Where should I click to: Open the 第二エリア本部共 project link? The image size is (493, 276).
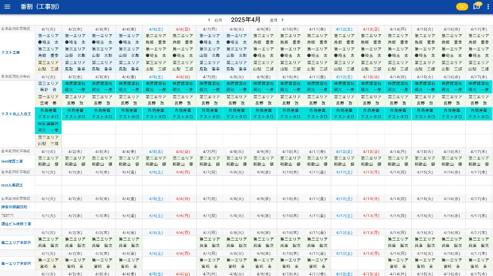(16, 243)
